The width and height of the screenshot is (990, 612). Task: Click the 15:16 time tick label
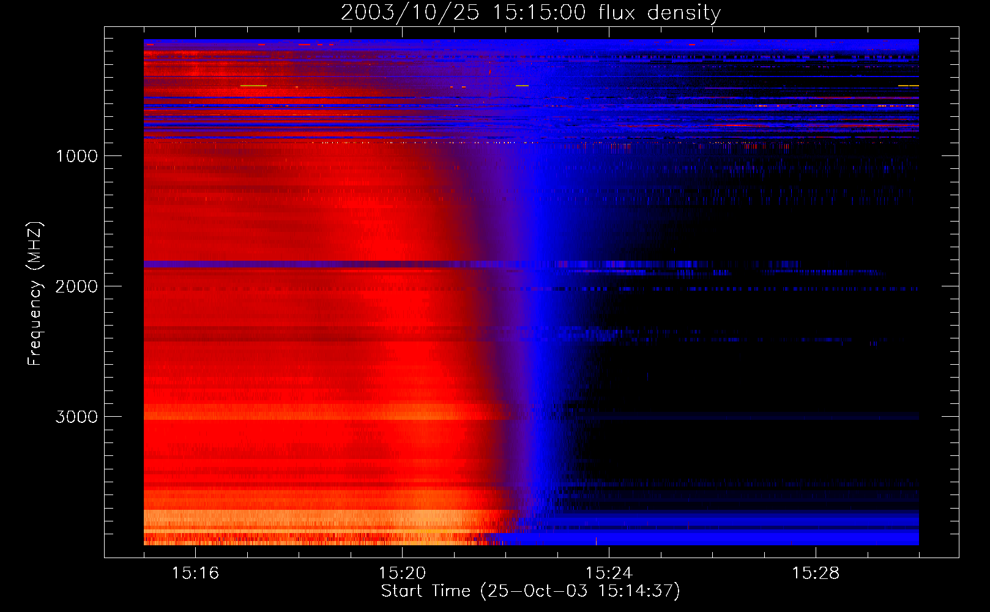(195, 573)
